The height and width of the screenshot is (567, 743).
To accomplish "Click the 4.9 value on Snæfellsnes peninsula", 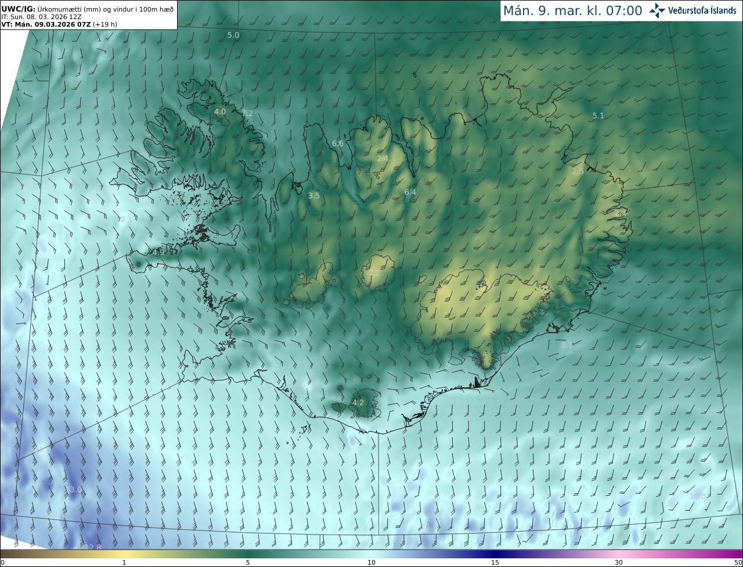I will pyautogui.click(x=158, y=252).
